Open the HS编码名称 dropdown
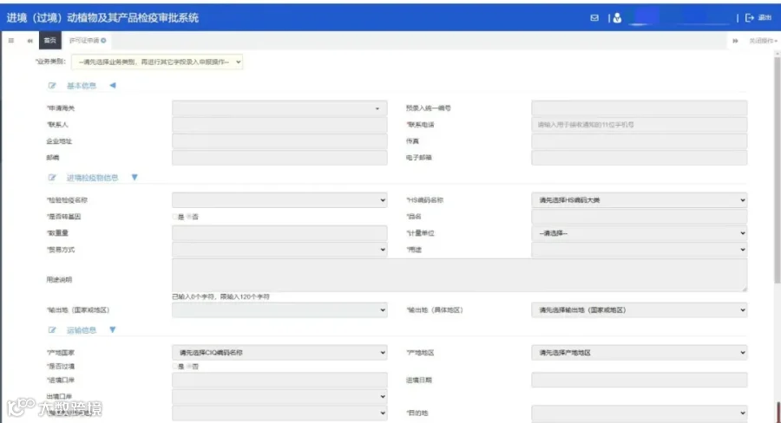This screenshot has width=781, height=423. 639,200
